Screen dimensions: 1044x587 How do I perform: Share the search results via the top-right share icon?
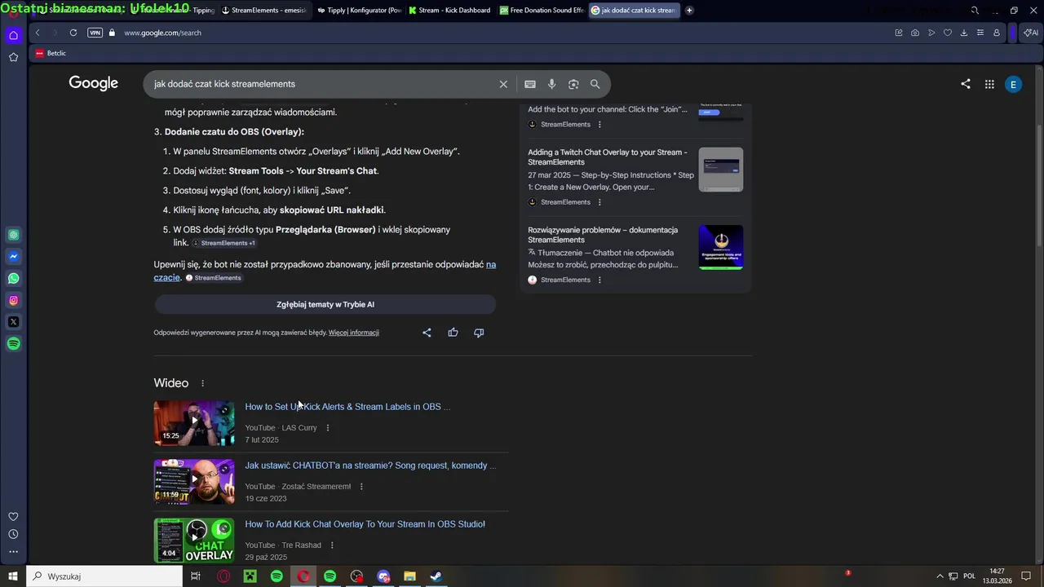[966, 84]
